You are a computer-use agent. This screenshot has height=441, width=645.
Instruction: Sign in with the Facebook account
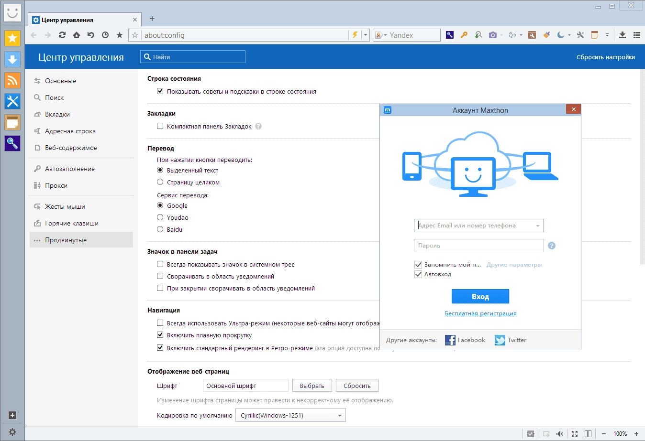(x=465, y=340)
